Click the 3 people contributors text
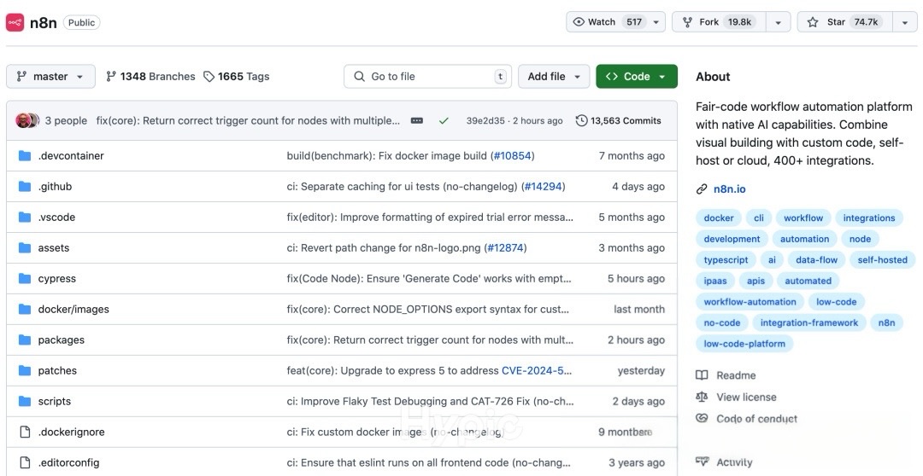 [x=66, y=120]
